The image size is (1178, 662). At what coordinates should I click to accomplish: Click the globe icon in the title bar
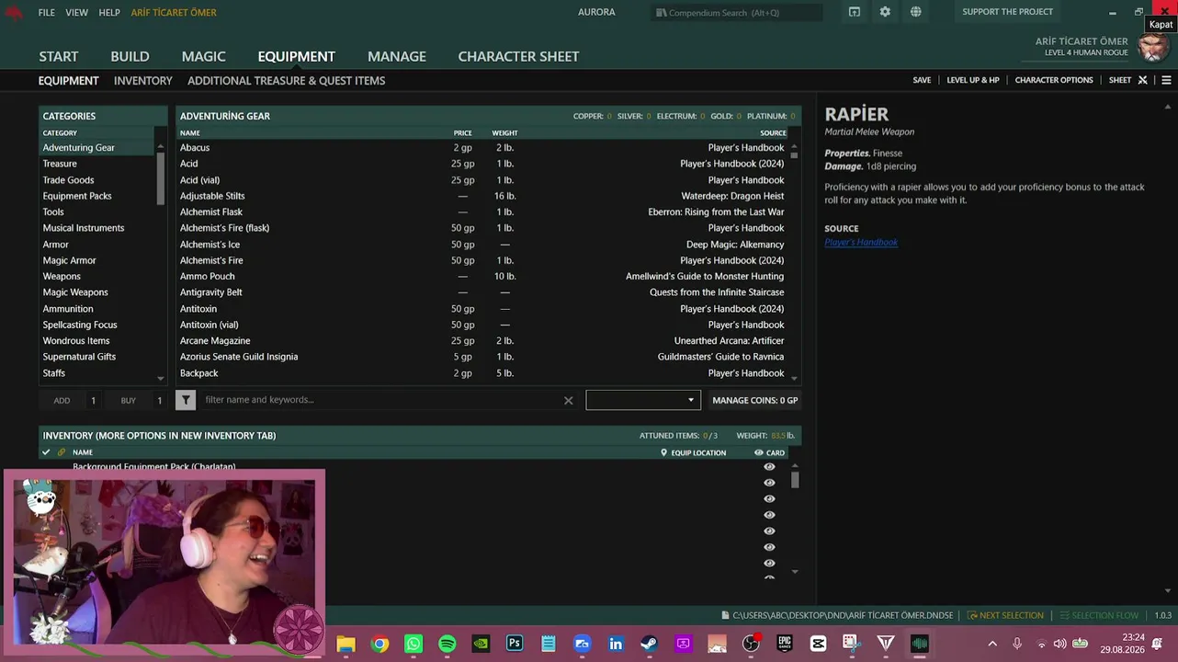tap(916, 12)
